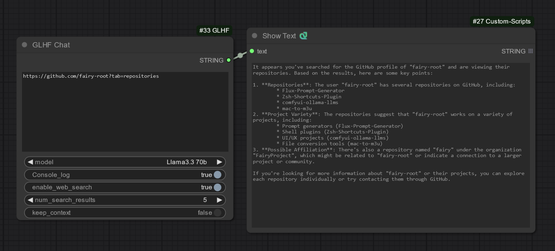Click inside the Show Text output text area
This screenshot has height=251, width=555.
click(x=391, y=145)
